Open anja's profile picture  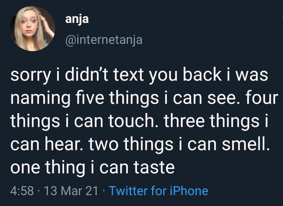32,29
